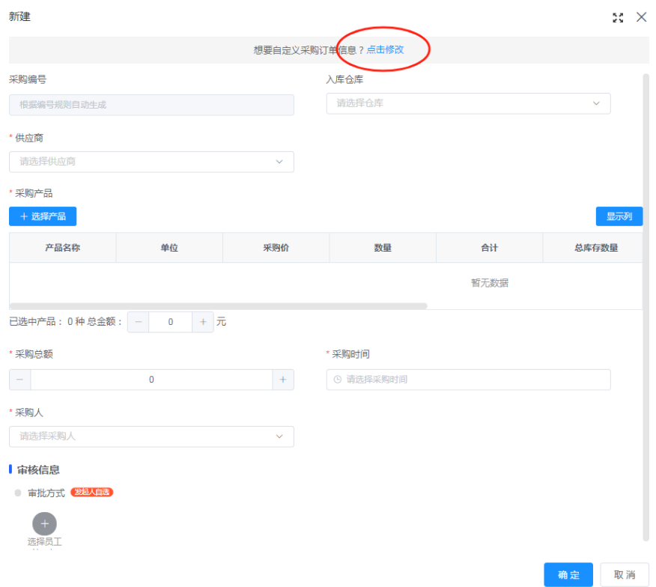Click the 采购时间 date picker field
The height and width of the screenshot is (587, 656).
[468, 380]
